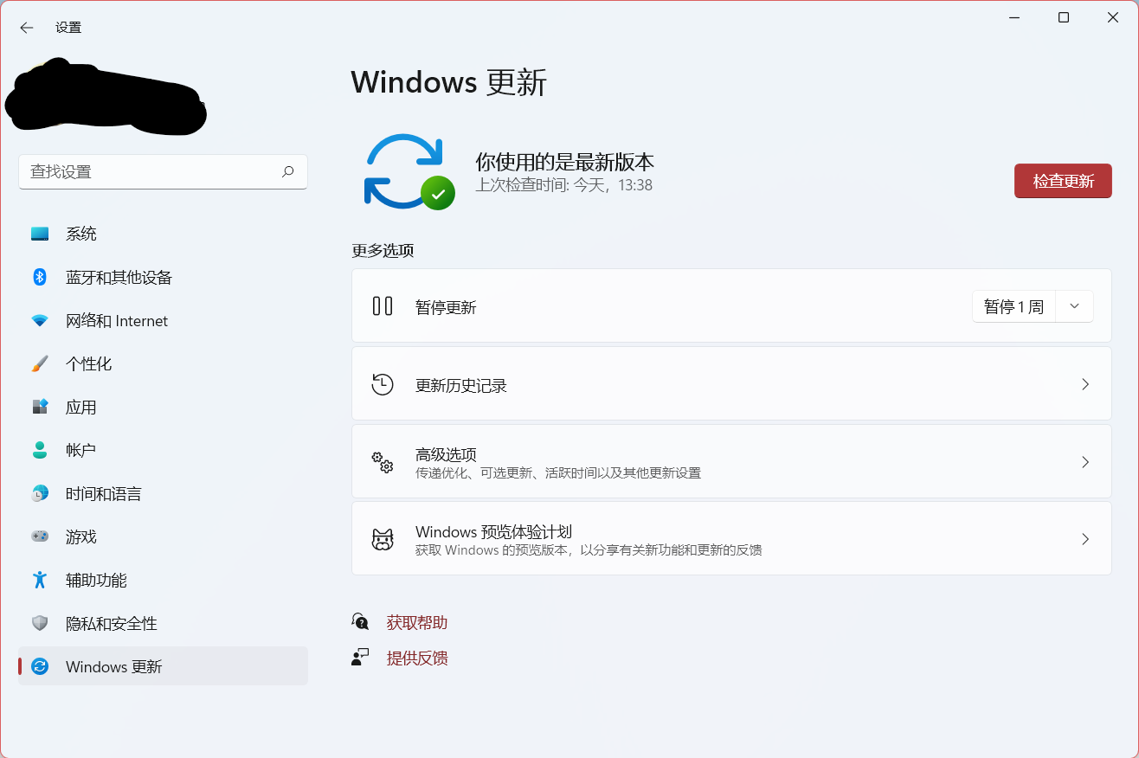The image size is (1139, 758).
Task: Click the 帐户 person icon
Action: coord(39,449)
